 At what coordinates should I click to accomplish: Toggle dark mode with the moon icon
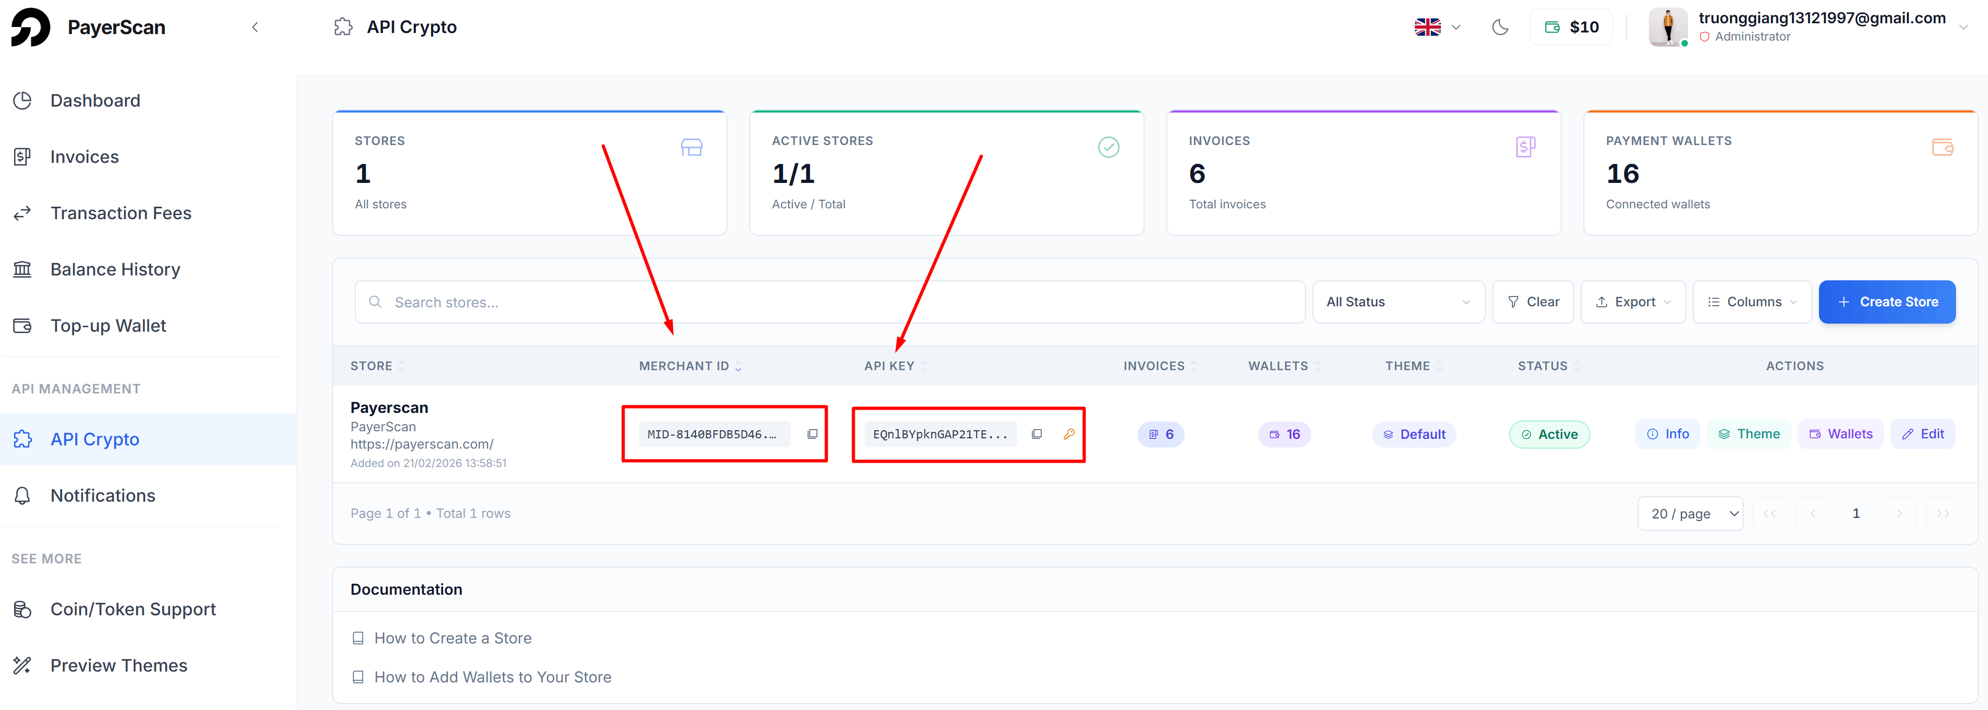(x=1500, y=27)
